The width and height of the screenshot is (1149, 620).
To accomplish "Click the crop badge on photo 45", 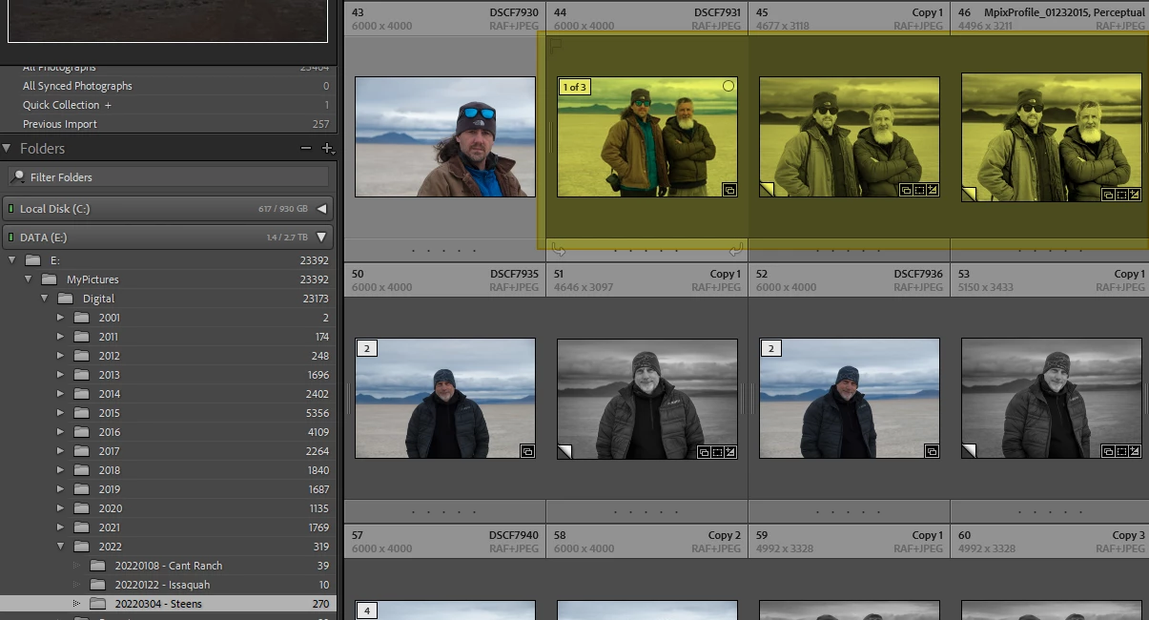I will (x=919, y=190).
